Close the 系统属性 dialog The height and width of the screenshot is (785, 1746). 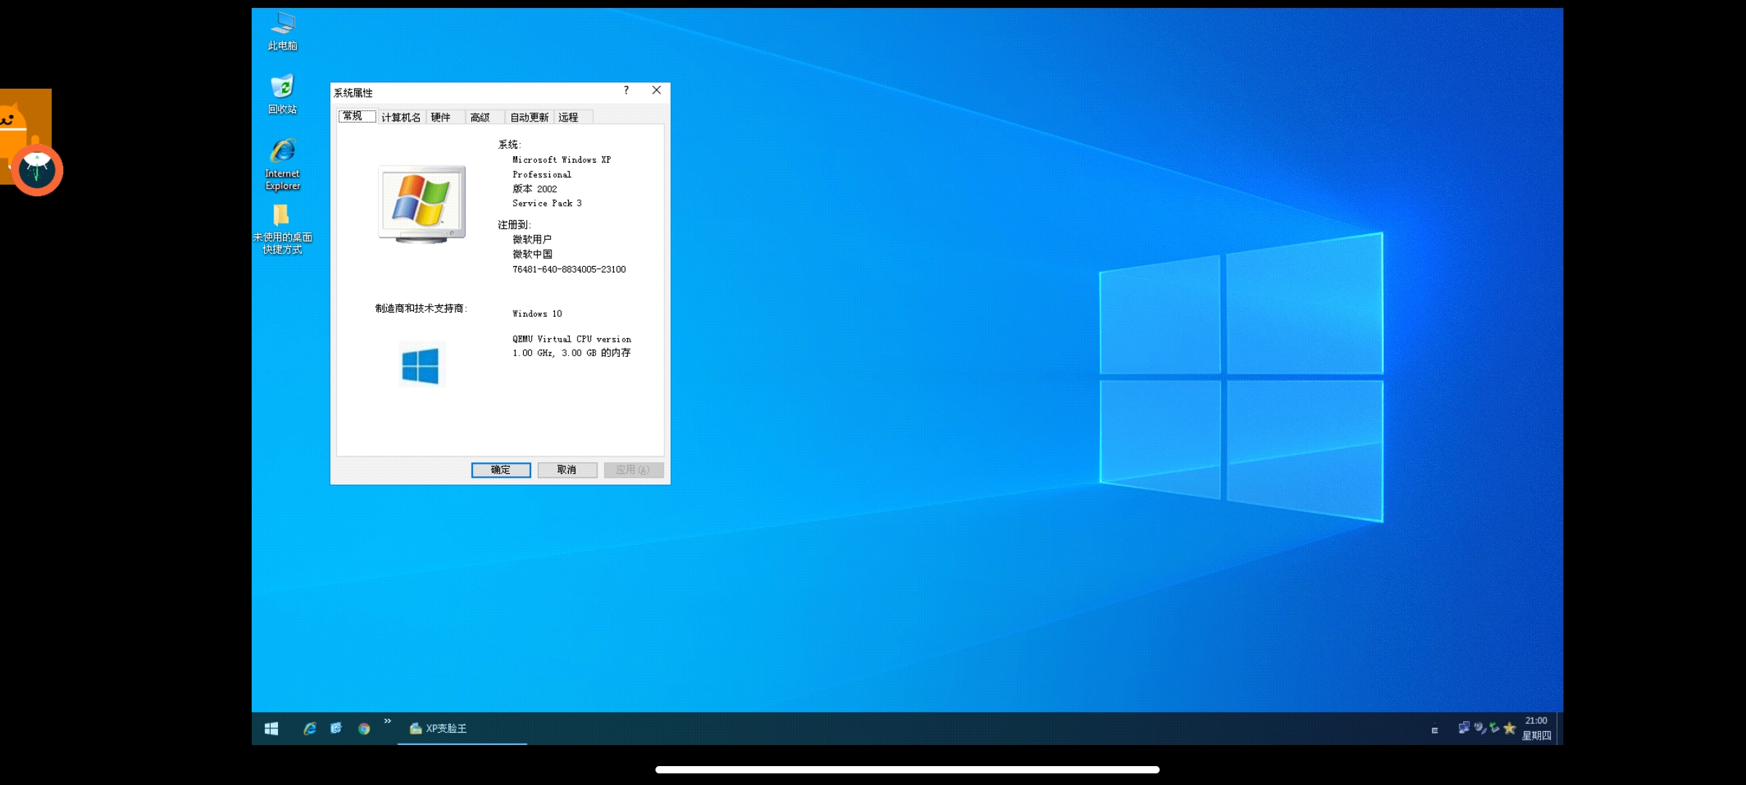(656, 90)
